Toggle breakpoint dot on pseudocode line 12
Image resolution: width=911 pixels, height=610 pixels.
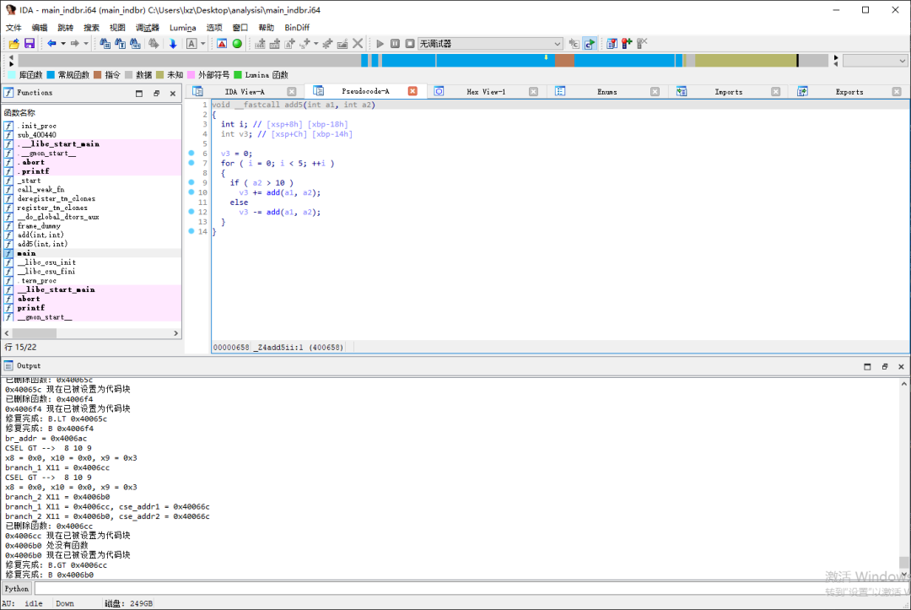point(191,212)
